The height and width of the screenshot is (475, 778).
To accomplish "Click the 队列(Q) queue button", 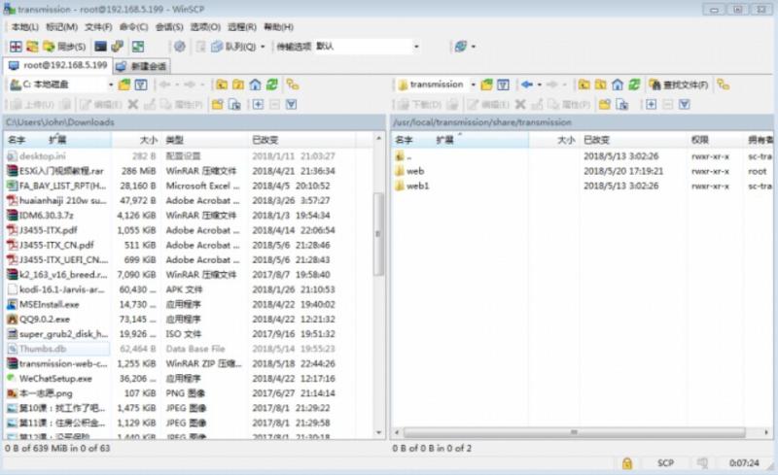I will (x=233, y=47).
